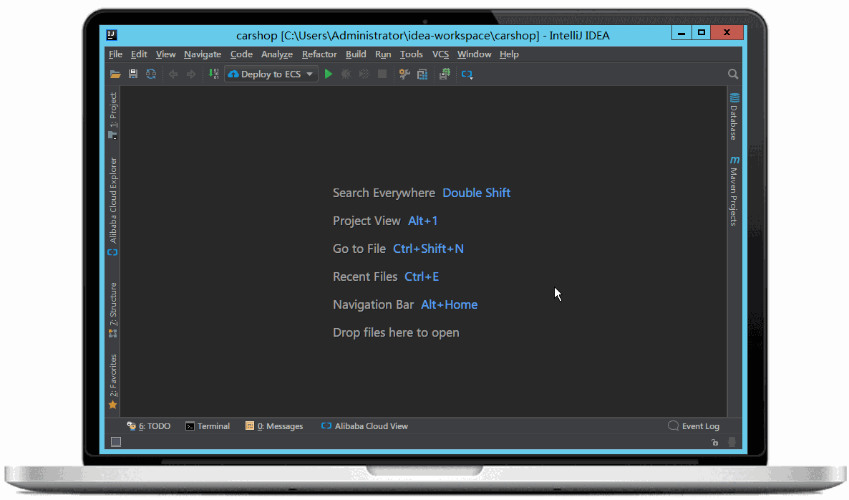This screenshot has width=849, height=500.
Task: Click the Double Shift shortcut text
Action: (477, 193)
